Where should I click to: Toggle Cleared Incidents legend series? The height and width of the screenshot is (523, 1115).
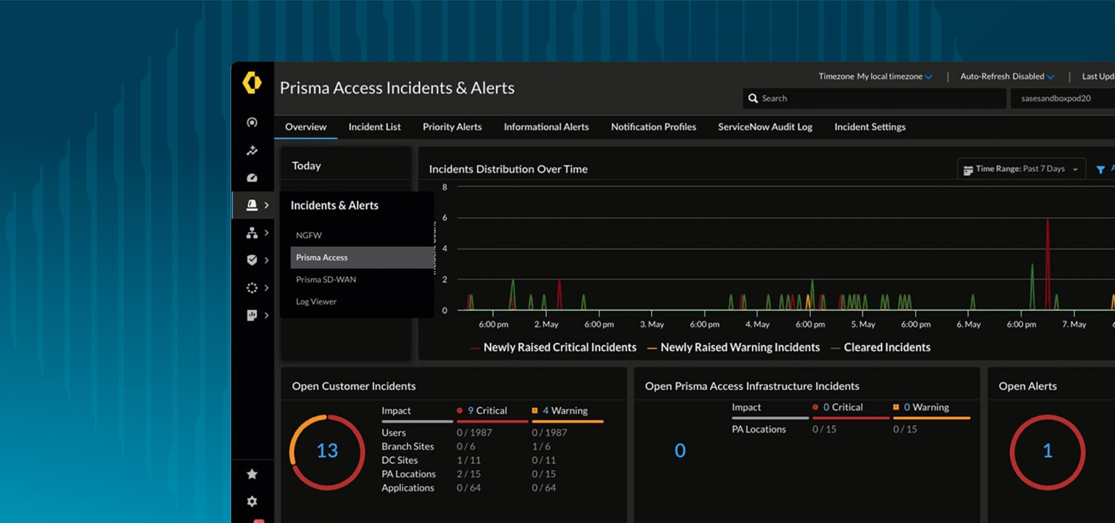tap(886, 347)
